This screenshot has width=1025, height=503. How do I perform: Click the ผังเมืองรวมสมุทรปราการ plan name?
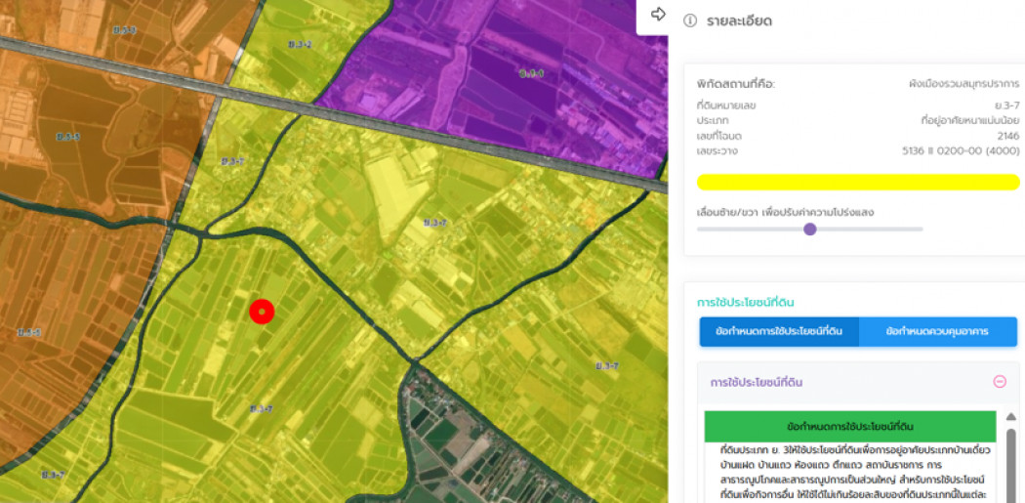[x=963, y=84]
